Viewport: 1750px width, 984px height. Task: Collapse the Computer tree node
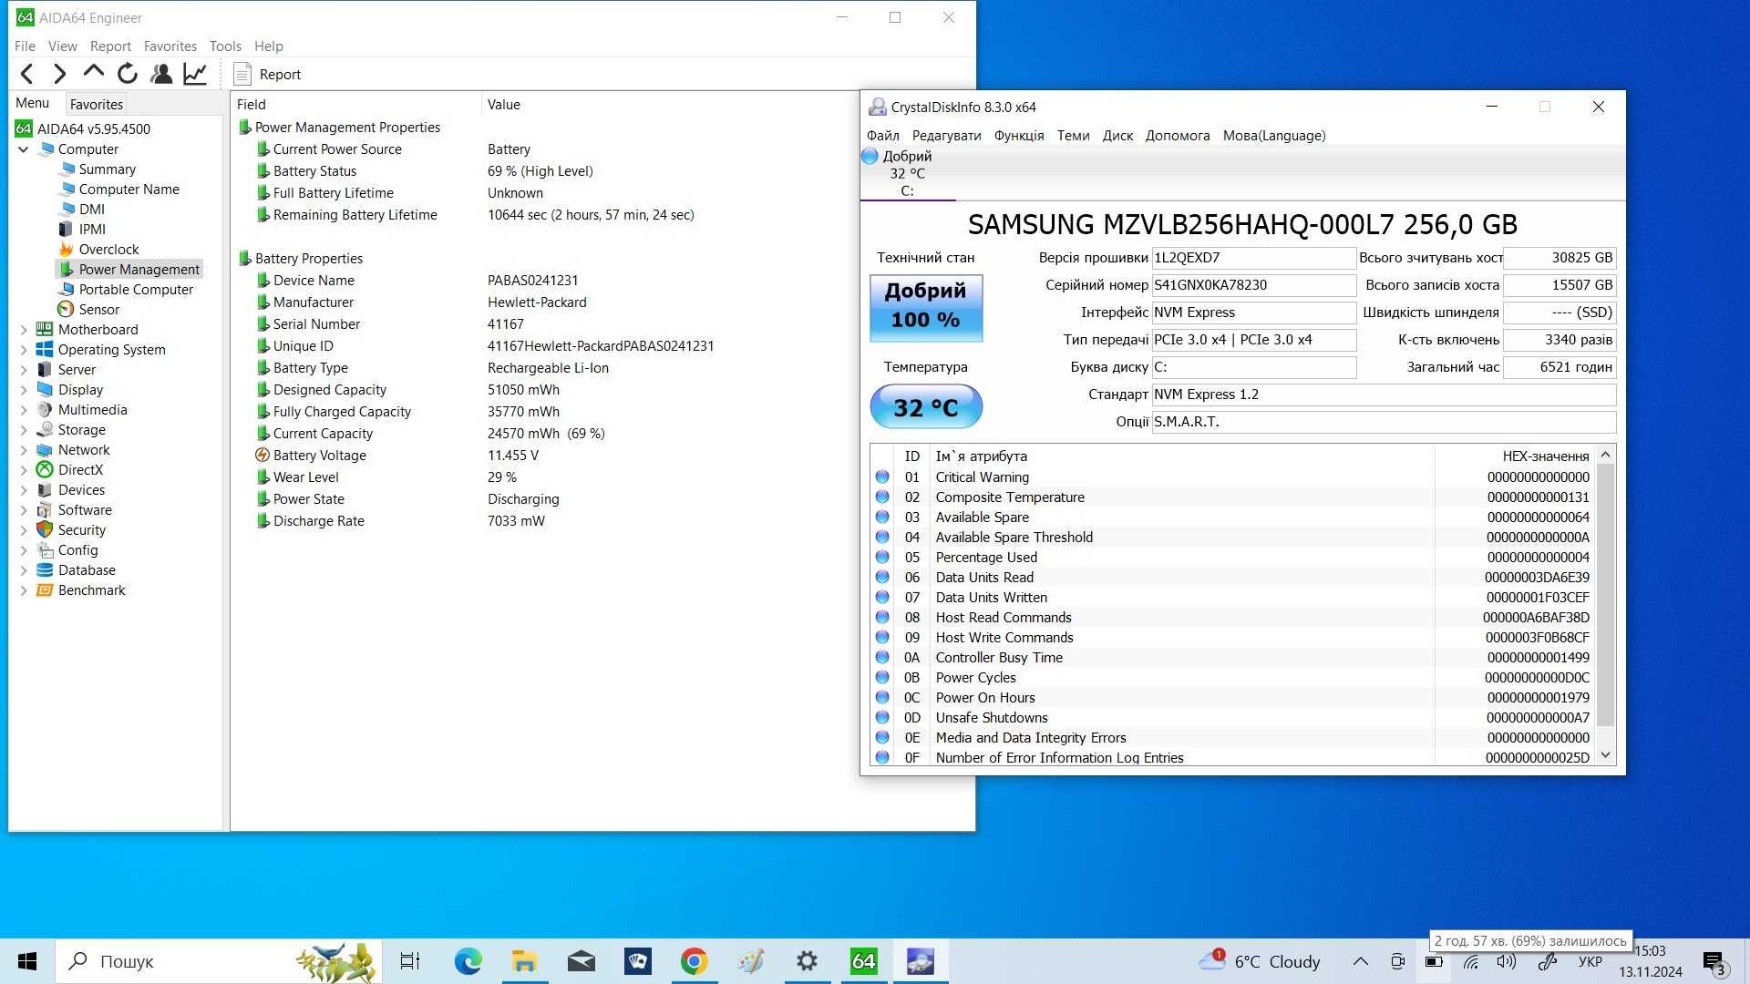pyautogui.click(x=24, y=149)
